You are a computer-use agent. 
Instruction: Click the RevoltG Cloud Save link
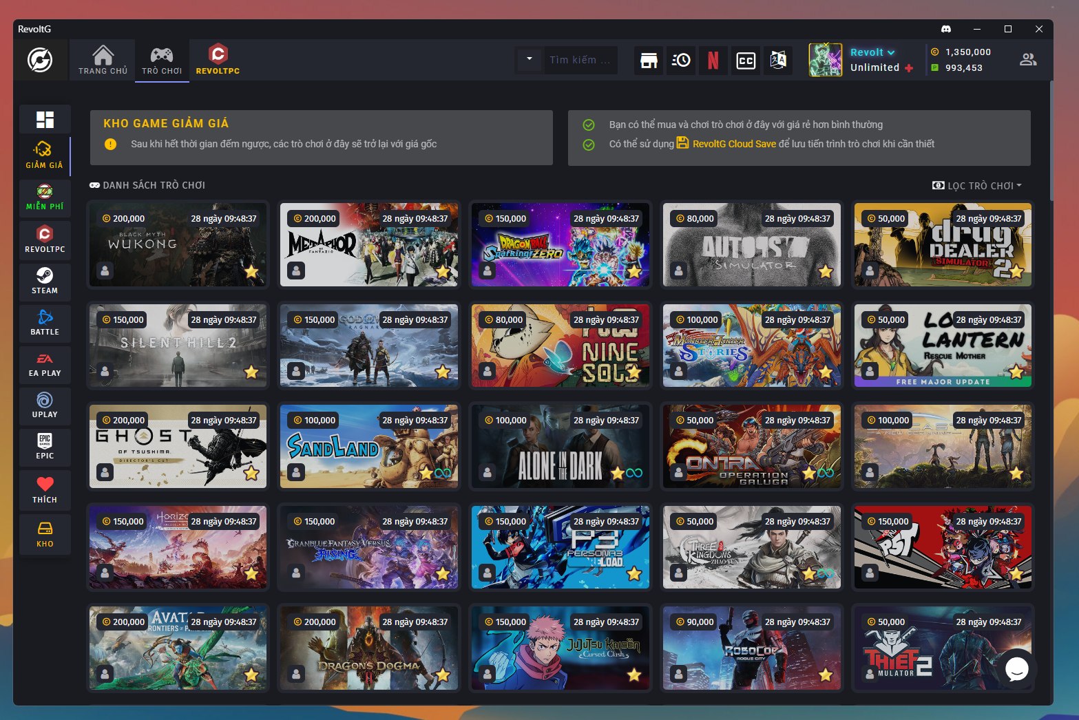pos(726,143)
